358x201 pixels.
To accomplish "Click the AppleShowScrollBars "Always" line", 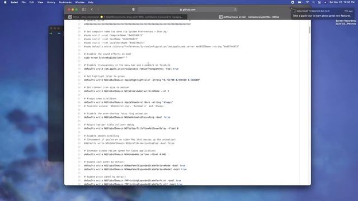I will pyautogui.click(x=128, y=102).
